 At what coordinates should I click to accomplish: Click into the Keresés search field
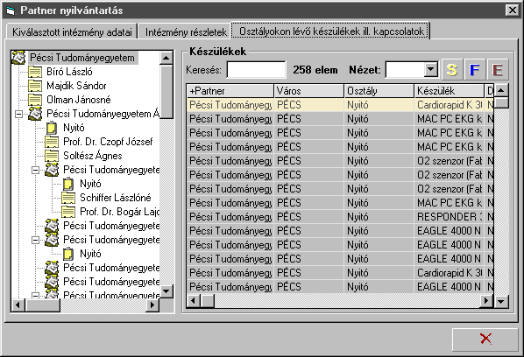(257, 70)
